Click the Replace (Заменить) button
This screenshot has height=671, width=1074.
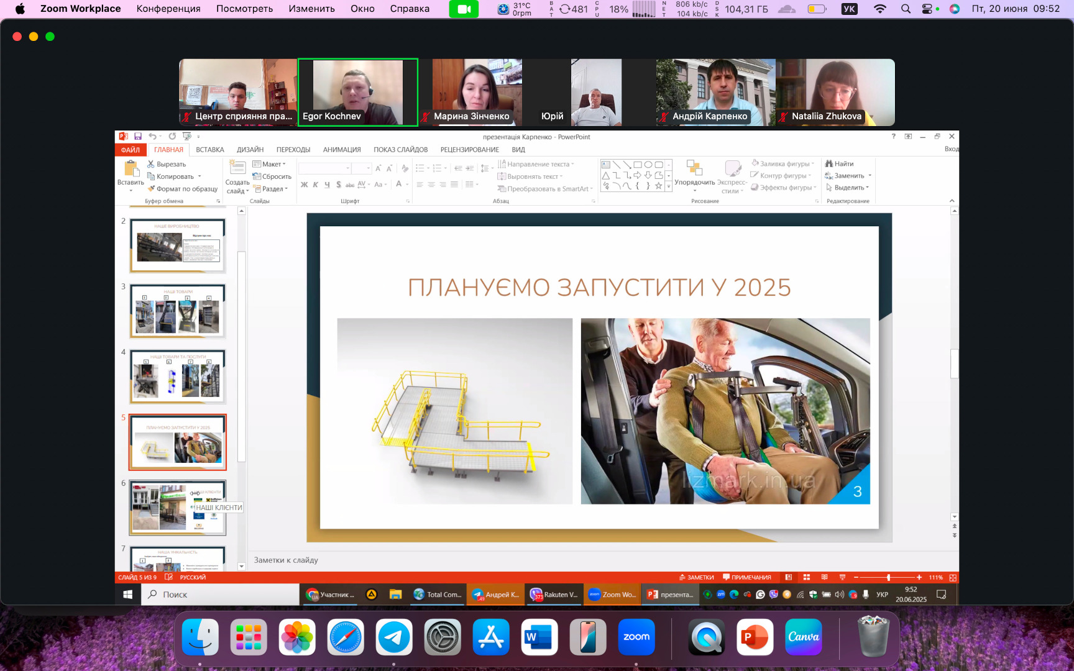pyautogui.click(x=848, y=176)
